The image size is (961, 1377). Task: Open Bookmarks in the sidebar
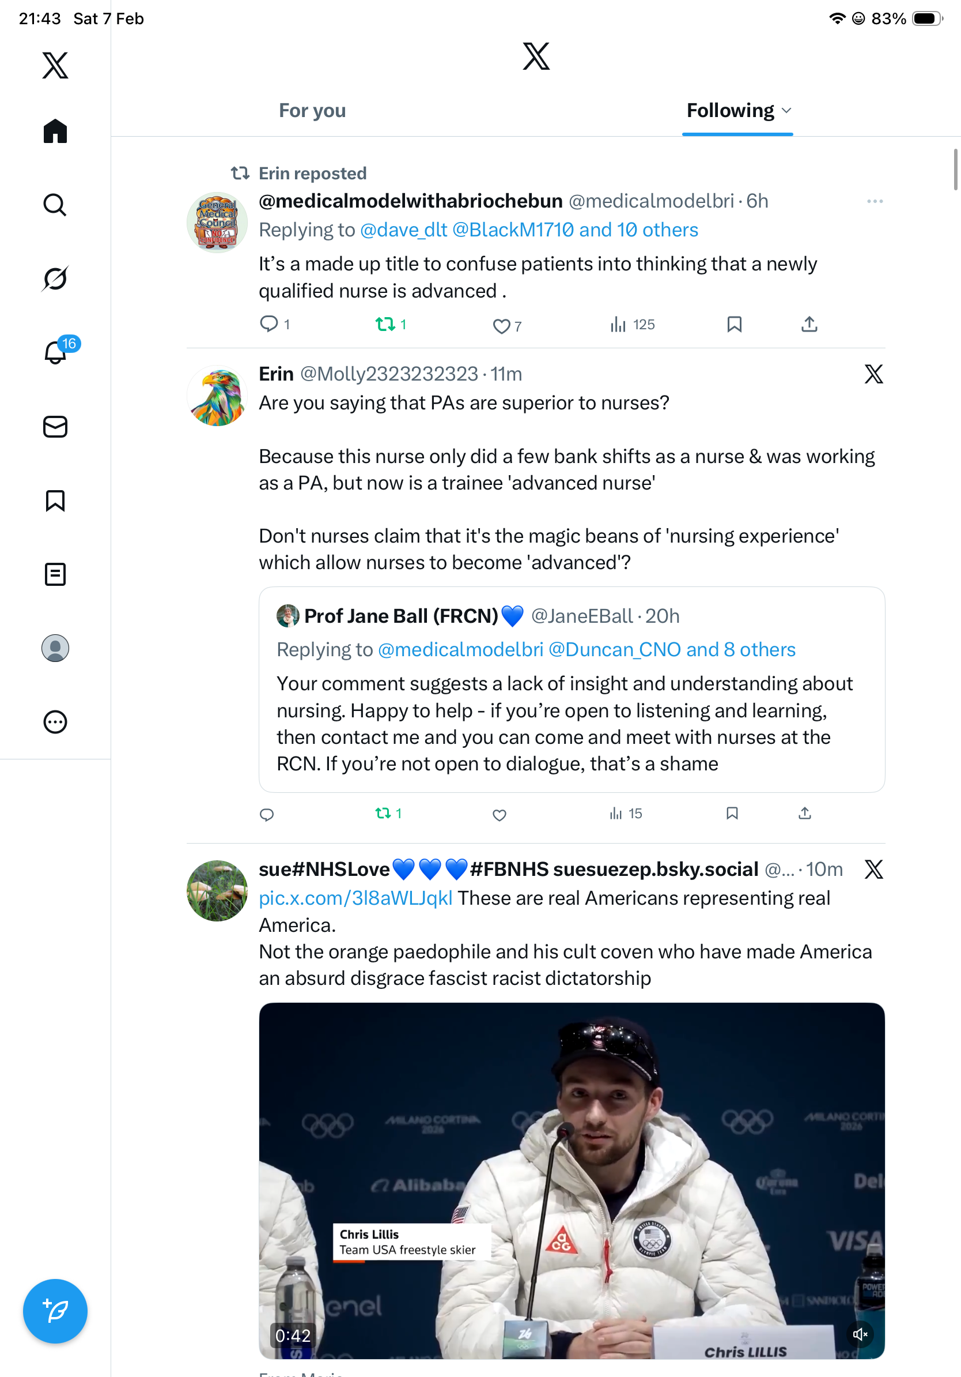[x=55, y=500]
